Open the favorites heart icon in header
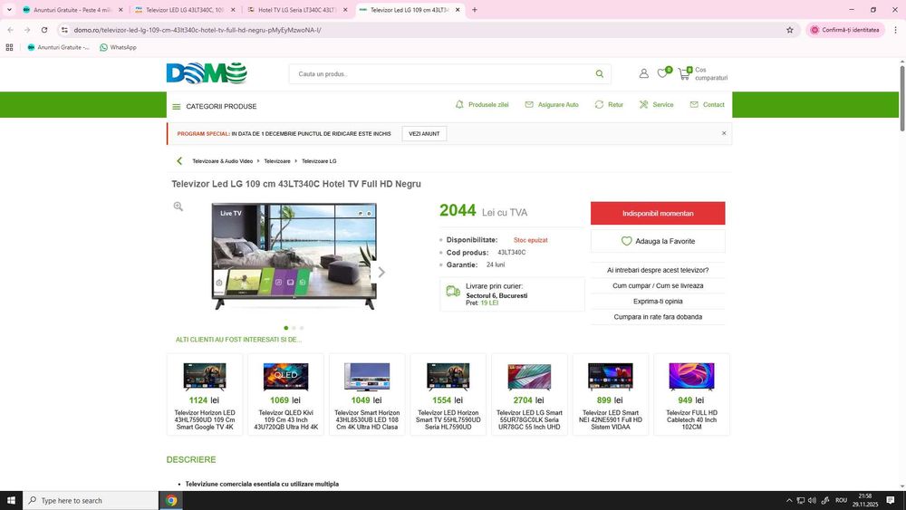 (663, 73)
